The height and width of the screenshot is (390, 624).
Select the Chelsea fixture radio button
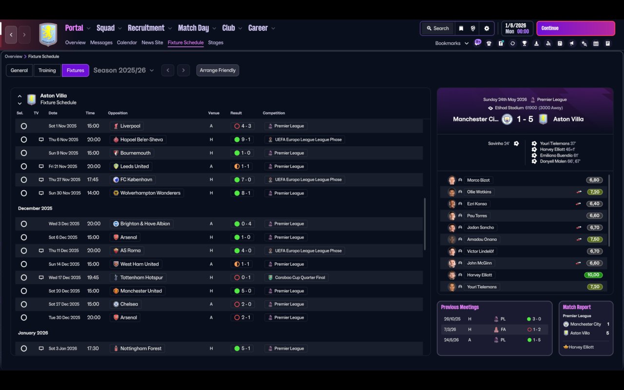pos(24,304)
